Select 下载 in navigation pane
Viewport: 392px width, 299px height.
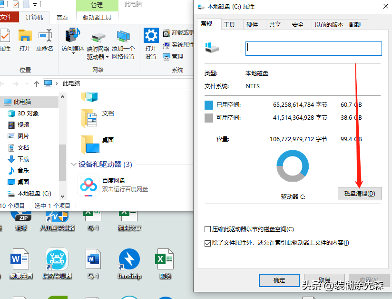pyautogui.click(x=23, y=159)
